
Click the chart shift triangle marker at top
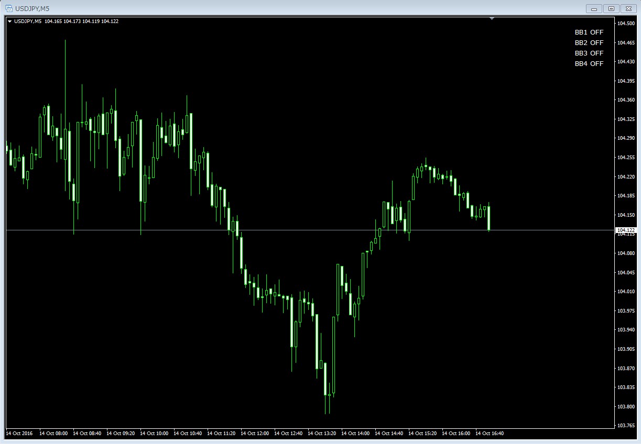(492, 18)
